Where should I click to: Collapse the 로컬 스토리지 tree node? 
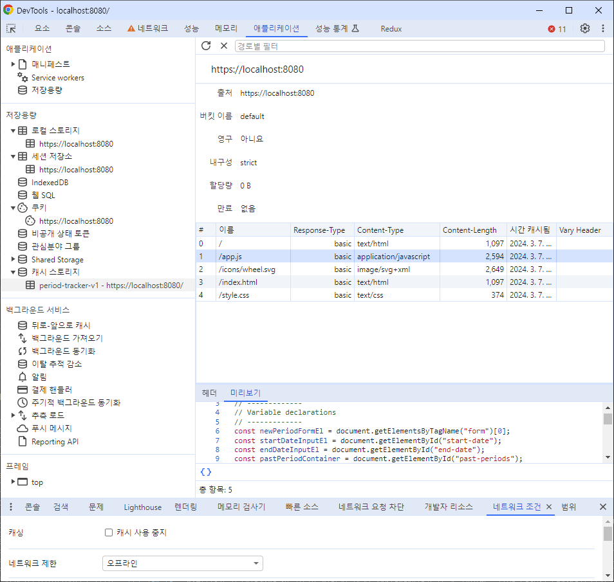[13, 131]
